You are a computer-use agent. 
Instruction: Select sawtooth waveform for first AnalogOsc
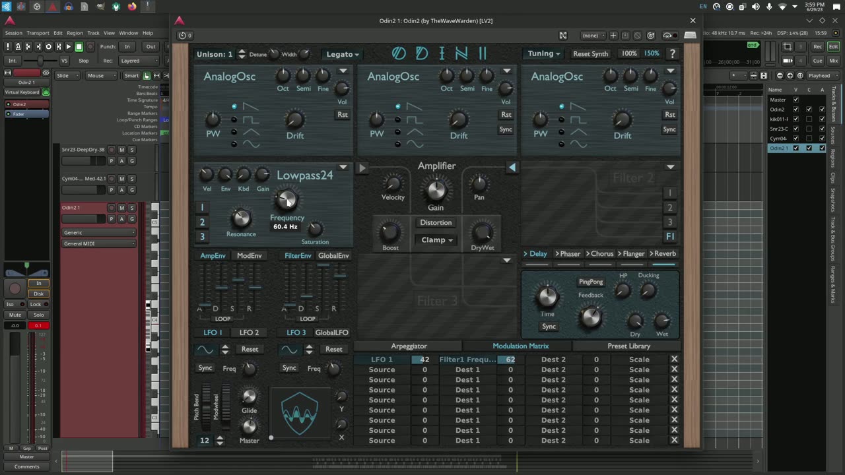click(234, 106)
